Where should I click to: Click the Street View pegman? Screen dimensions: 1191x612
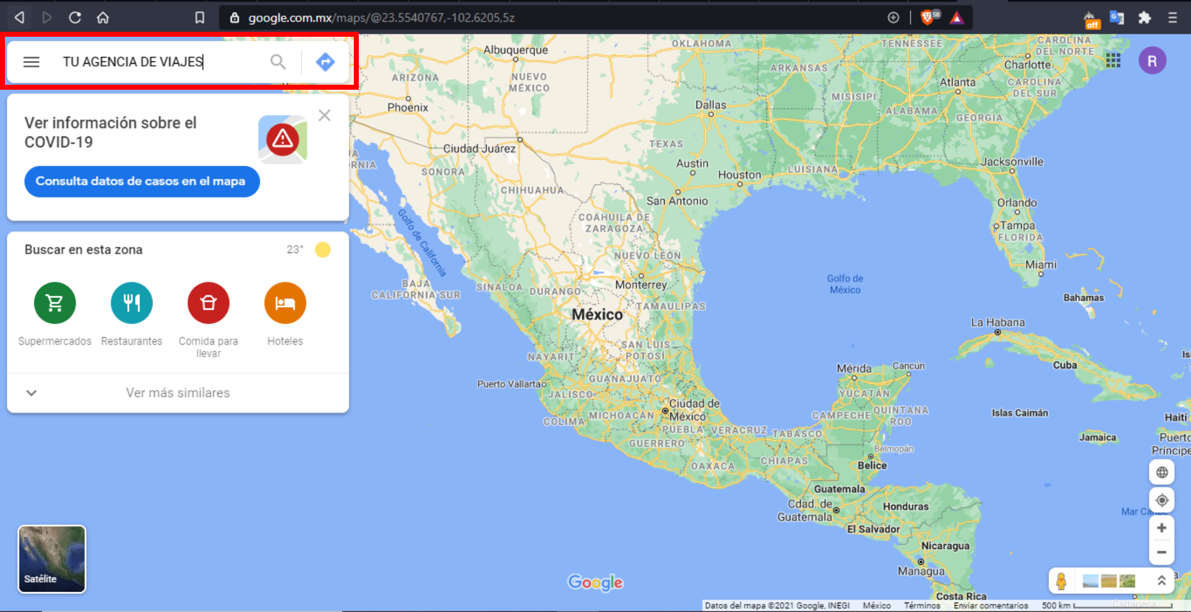click(x=1061, y=581)
